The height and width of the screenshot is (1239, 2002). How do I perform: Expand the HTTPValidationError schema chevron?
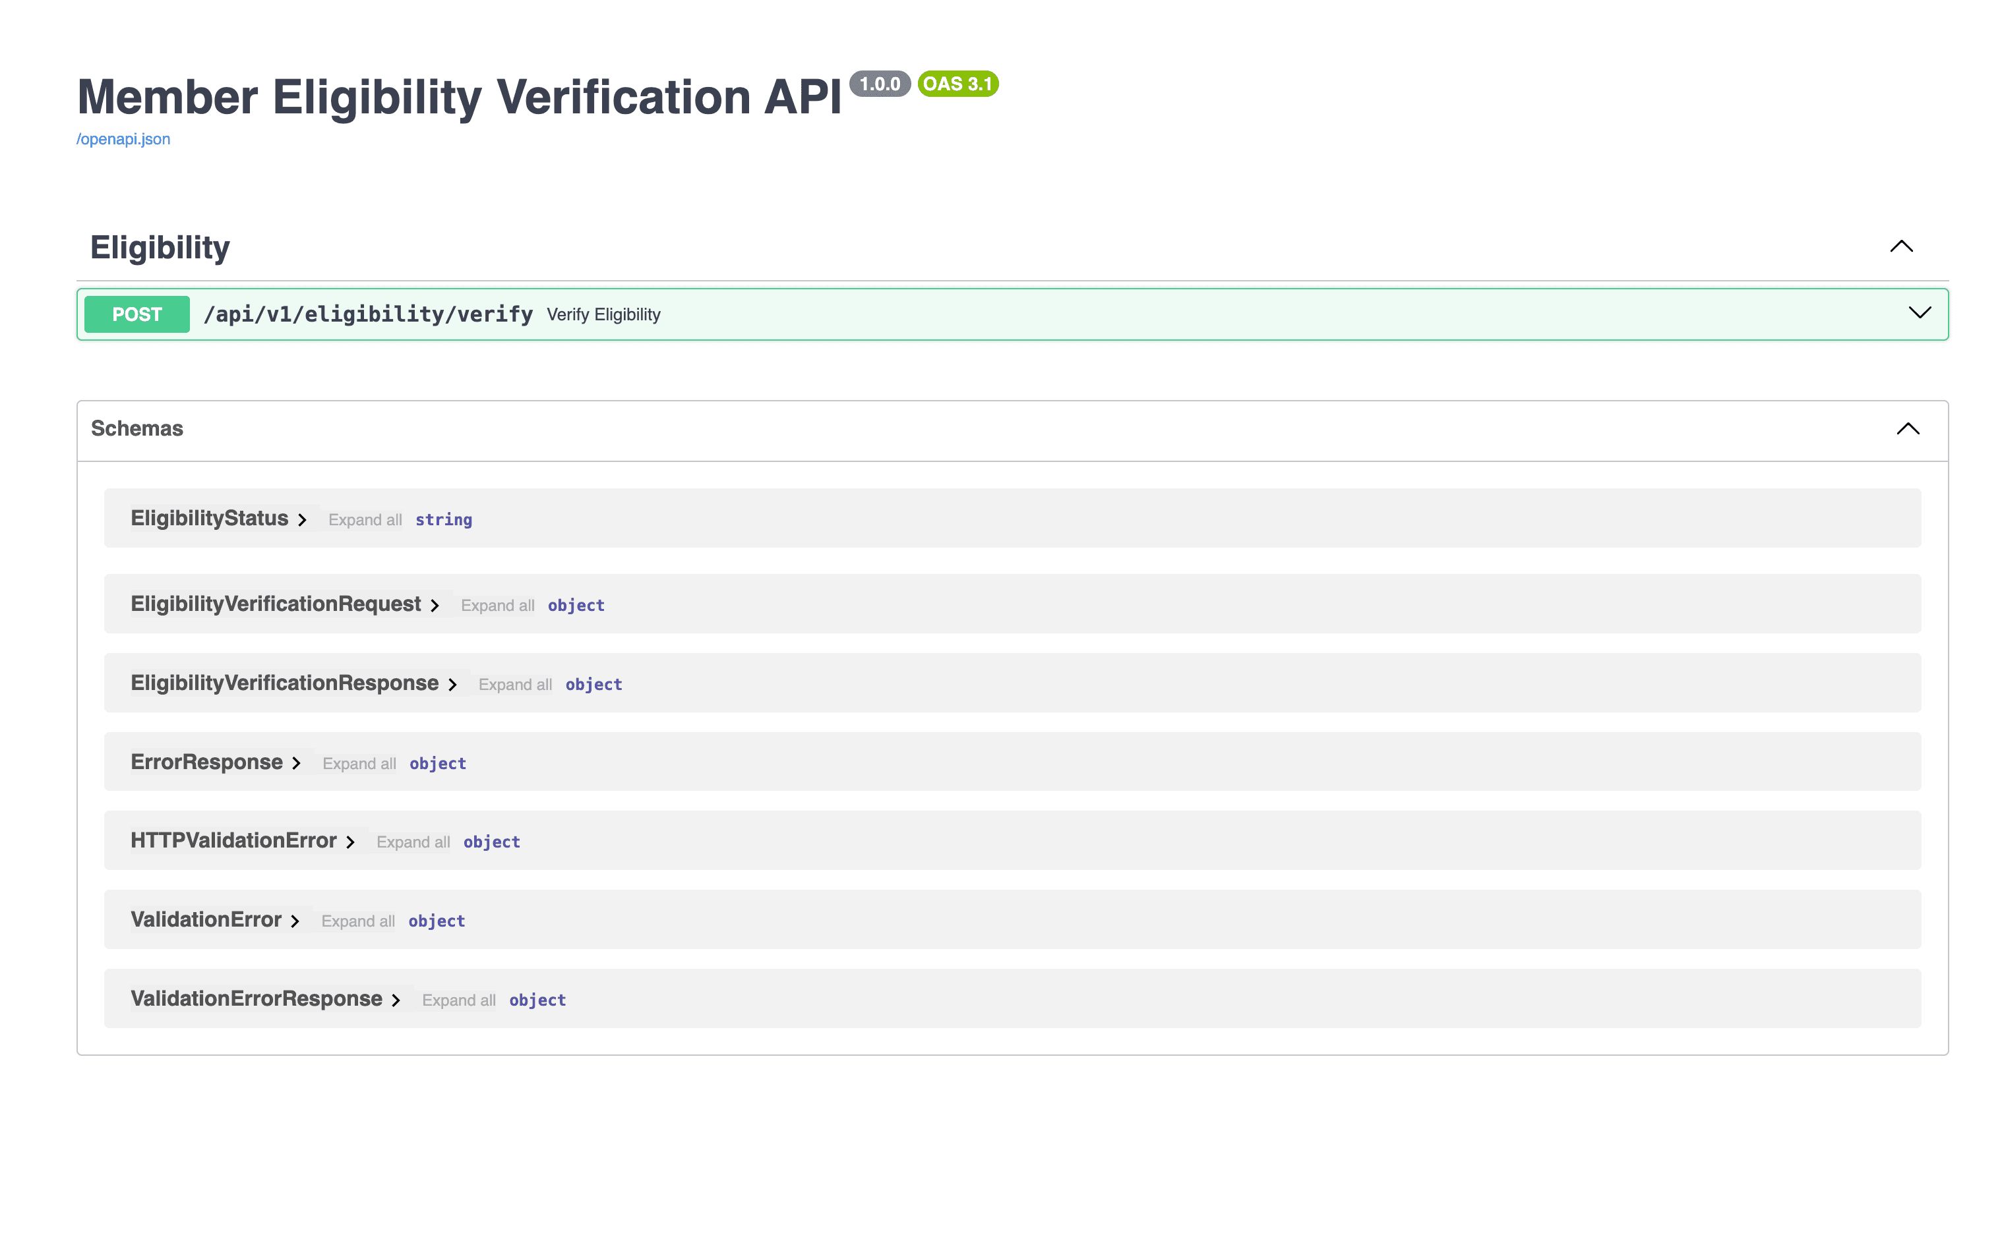(x=350, y=842)
